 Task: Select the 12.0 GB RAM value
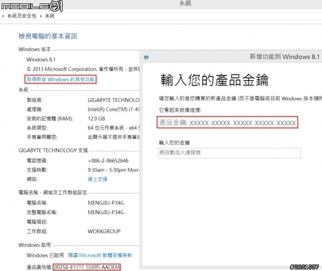coord(96,119)
